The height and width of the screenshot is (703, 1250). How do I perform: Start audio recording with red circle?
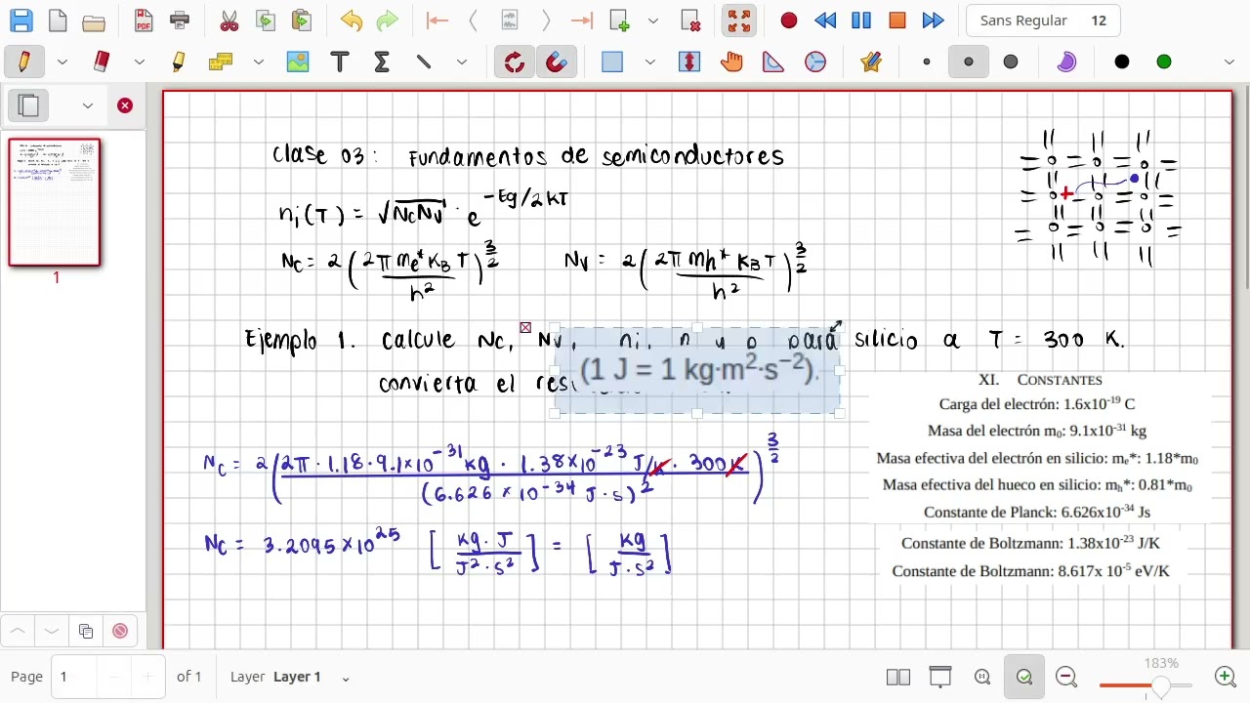tap(789, 21)
